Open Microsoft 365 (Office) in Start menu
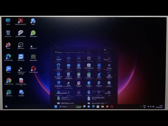The height and width of the screenshot is (126, 168). [59, 76]
